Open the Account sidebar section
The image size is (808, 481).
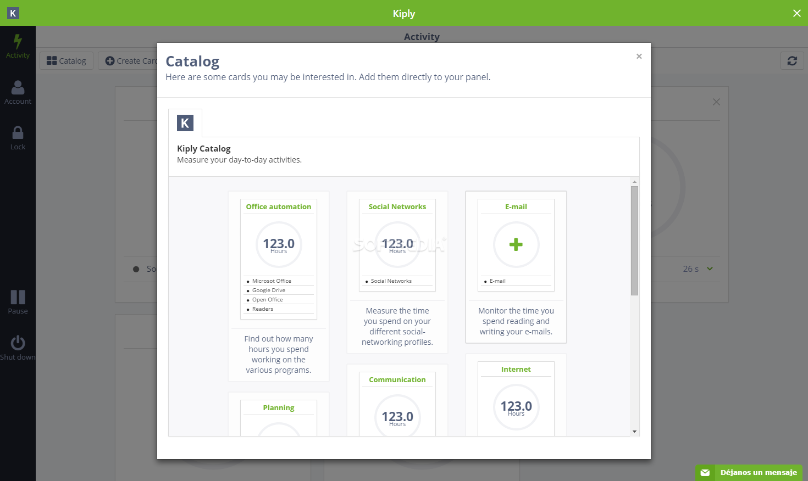point(18,92)
